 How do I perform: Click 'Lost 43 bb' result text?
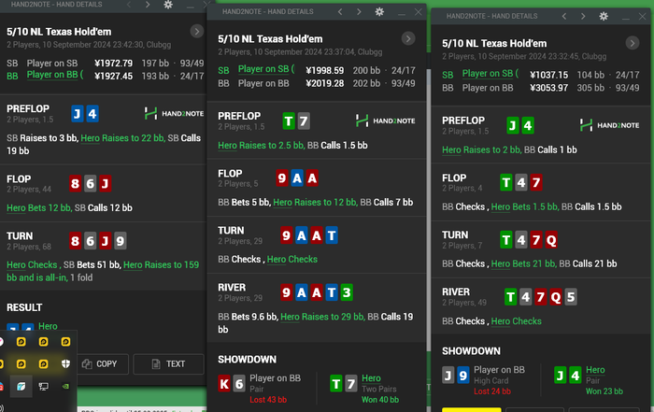268,400
